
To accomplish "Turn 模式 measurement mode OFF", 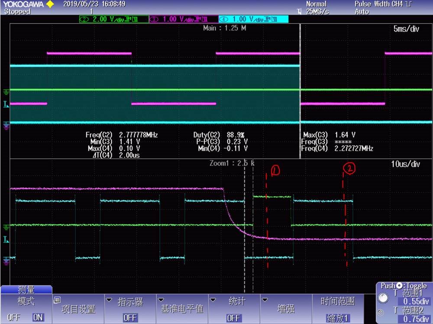I will click(x=13, y=318).
